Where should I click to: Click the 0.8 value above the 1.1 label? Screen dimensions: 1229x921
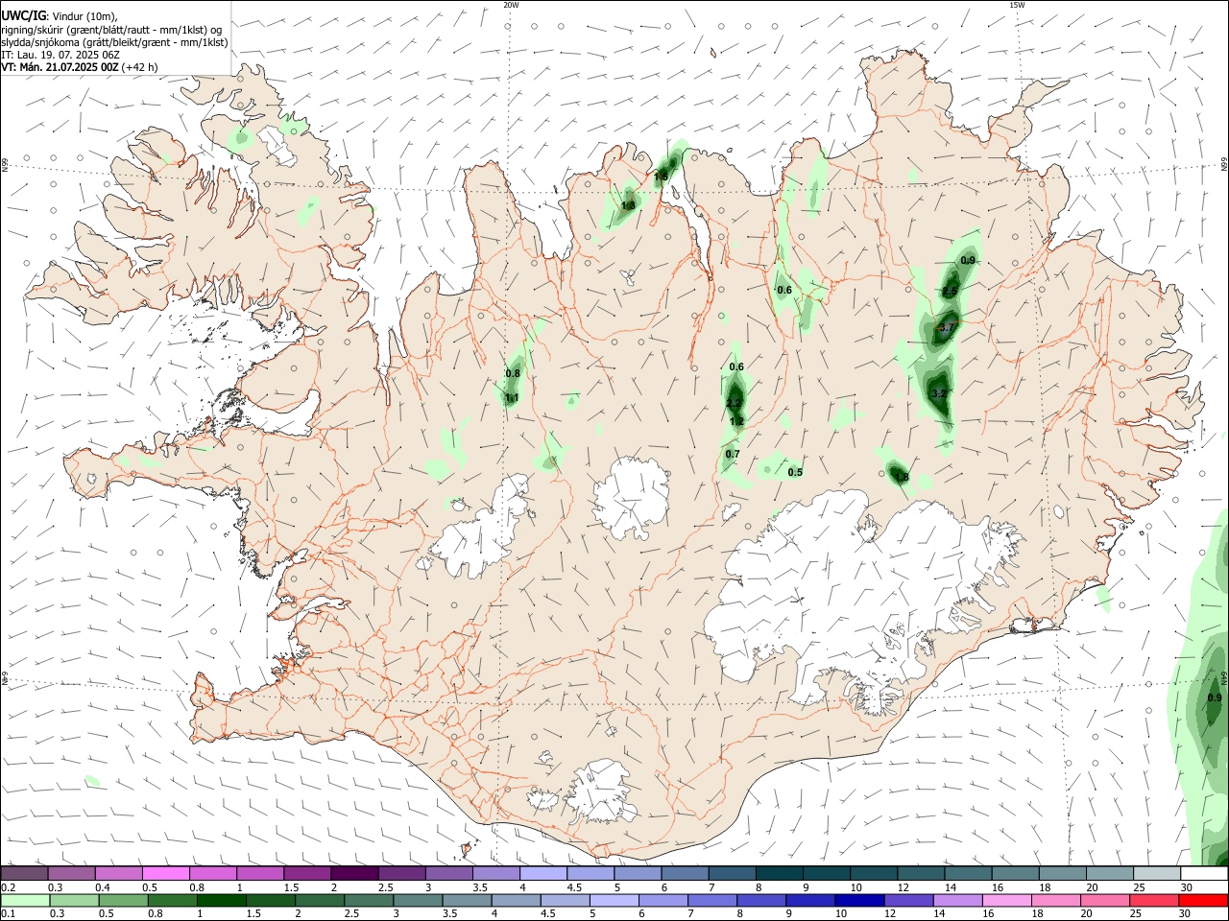(513, 373)
